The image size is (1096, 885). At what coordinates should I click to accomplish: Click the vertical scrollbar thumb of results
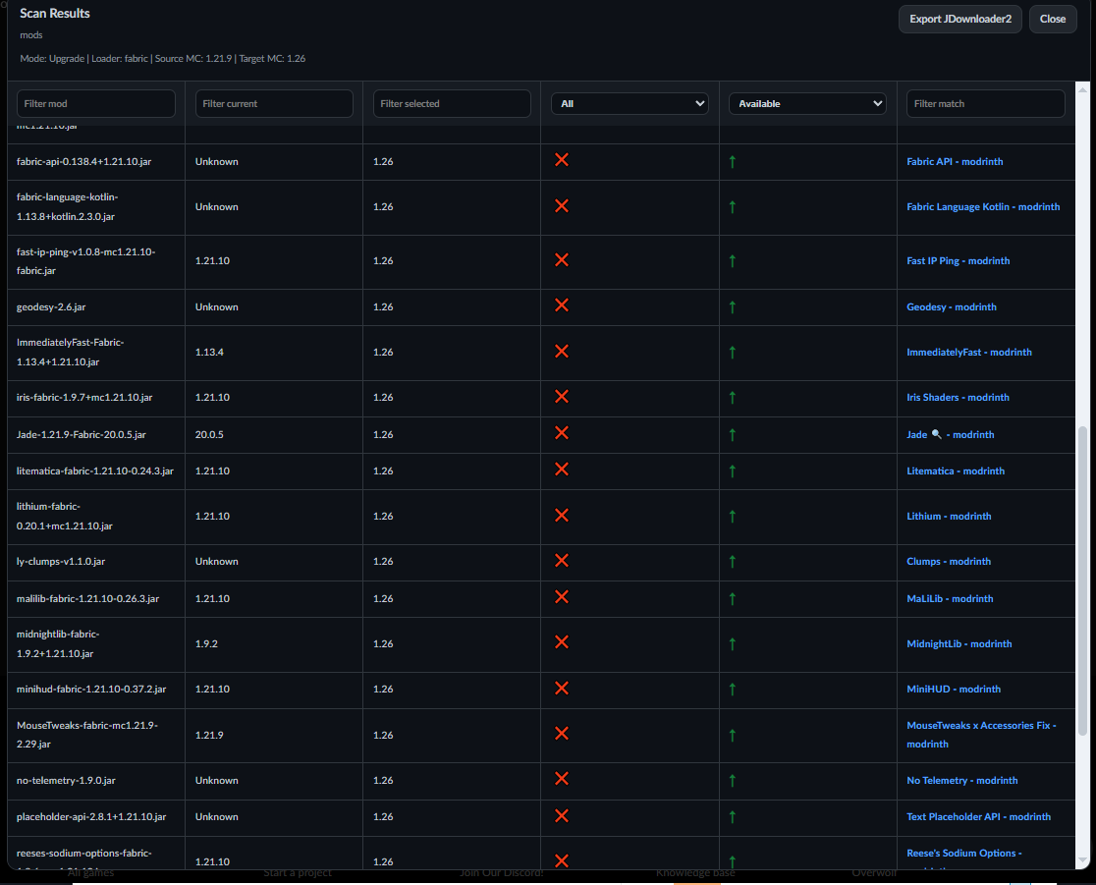click(1082, 581)
